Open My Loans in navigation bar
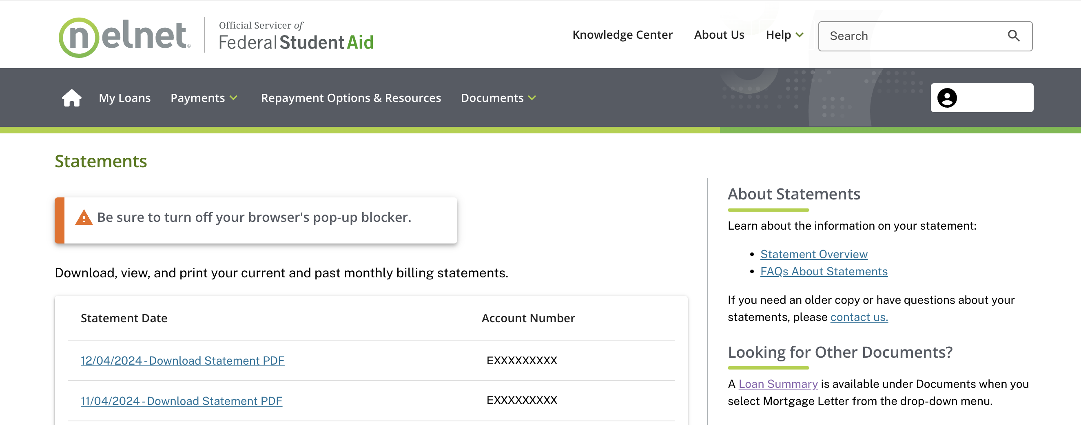 pyautogui.click(x=125, y=98)
